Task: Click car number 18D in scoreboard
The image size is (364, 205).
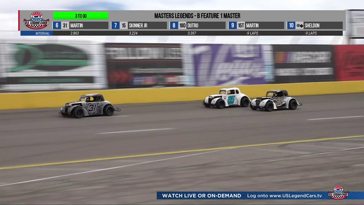Action: (182, 25)
